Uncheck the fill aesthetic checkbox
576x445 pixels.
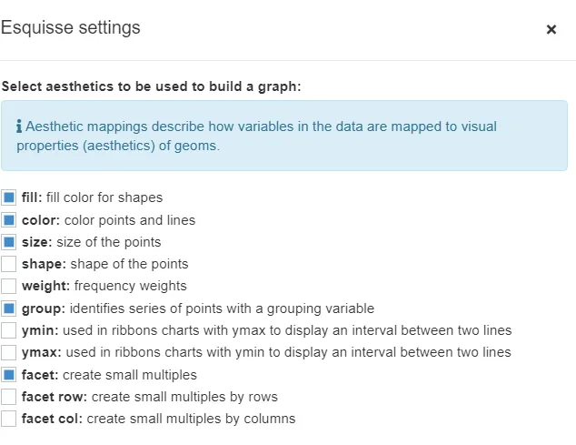click(9, 197)
